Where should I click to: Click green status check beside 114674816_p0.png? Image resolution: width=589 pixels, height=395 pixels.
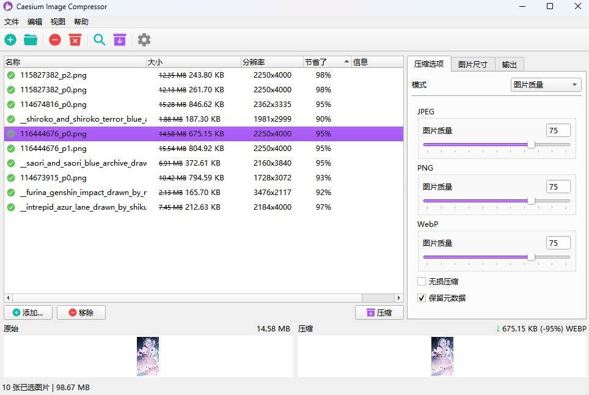(x=11, y=105)
